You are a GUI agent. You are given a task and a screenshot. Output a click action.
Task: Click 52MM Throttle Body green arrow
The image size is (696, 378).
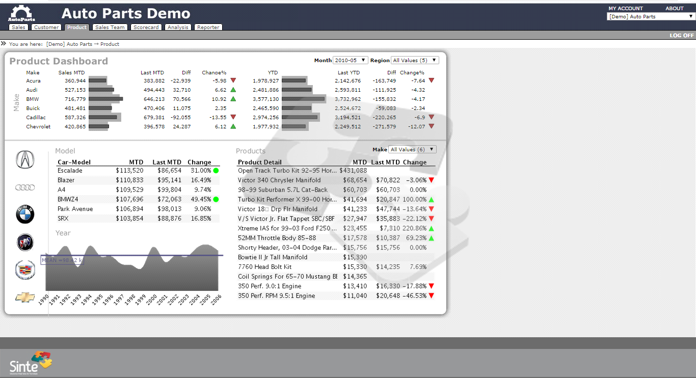(x=431, y=238)
